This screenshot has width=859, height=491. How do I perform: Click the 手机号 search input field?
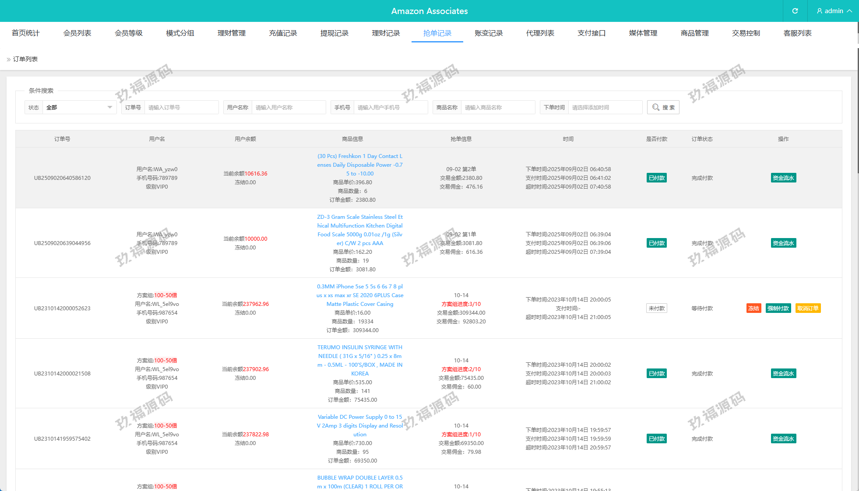(390, 107)
